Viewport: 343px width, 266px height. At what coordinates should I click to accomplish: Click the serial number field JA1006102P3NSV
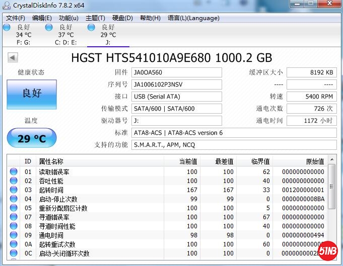pyautogui.click(x=176, y=84)
